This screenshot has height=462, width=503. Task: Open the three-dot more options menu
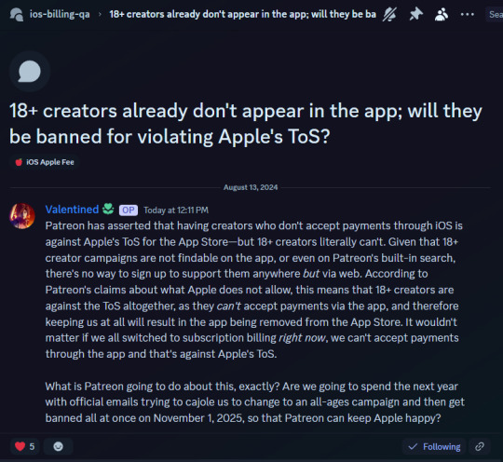click(x=467, y=15)
